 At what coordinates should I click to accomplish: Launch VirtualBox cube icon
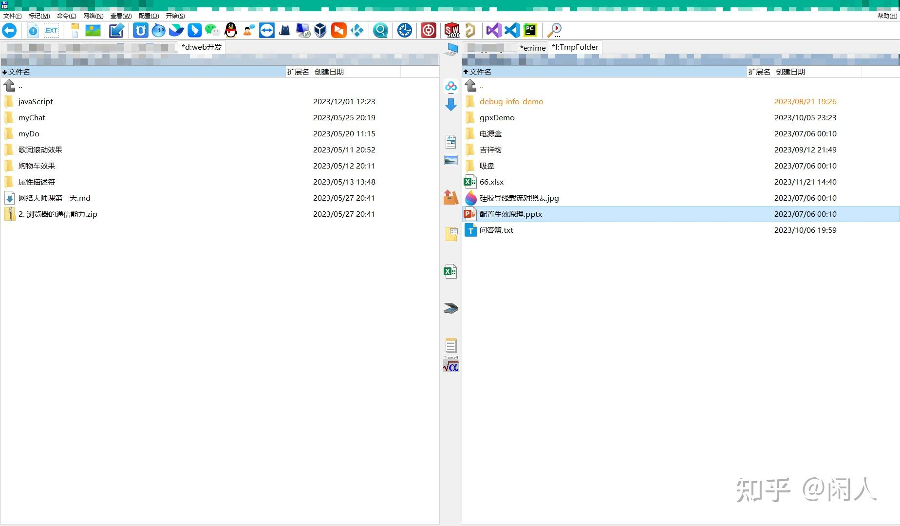click(320, 31)
